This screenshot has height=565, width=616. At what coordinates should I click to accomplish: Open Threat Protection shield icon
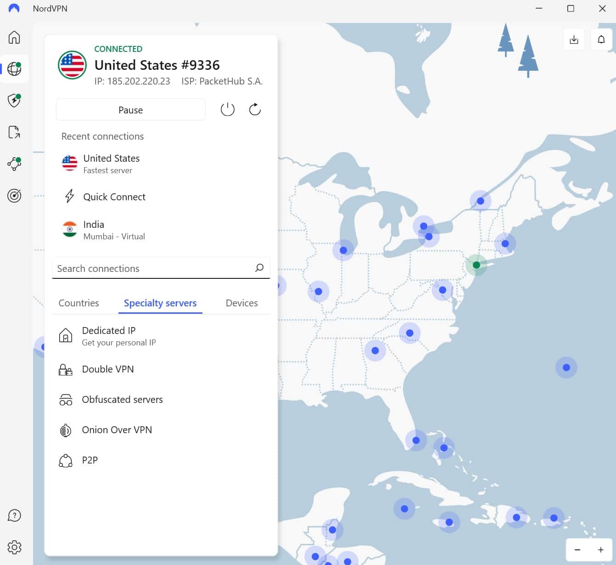(x=14, y=101)
